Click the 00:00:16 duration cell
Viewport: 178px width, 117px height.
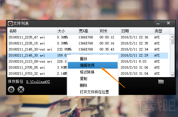(x=107, y=43)
